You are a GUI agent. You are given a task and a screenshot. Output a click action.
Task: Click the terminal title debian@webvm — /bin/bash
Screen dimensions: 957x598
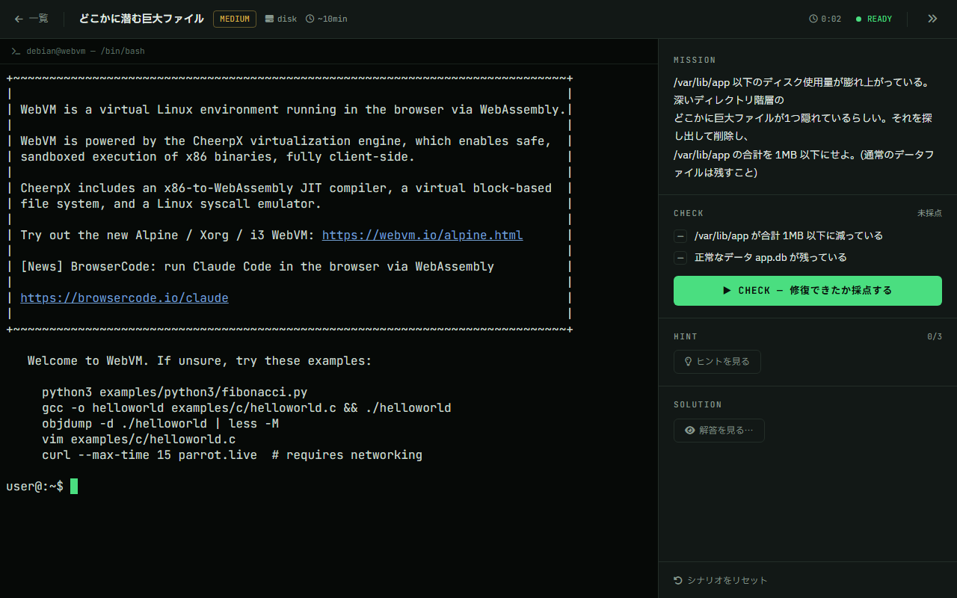tap(85, 52)
